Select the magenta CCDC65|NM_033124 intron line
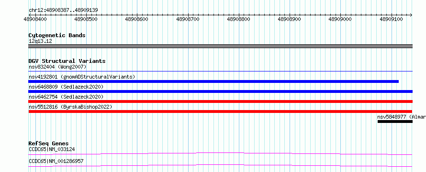 pyautogui.click(x=220, y=153)
